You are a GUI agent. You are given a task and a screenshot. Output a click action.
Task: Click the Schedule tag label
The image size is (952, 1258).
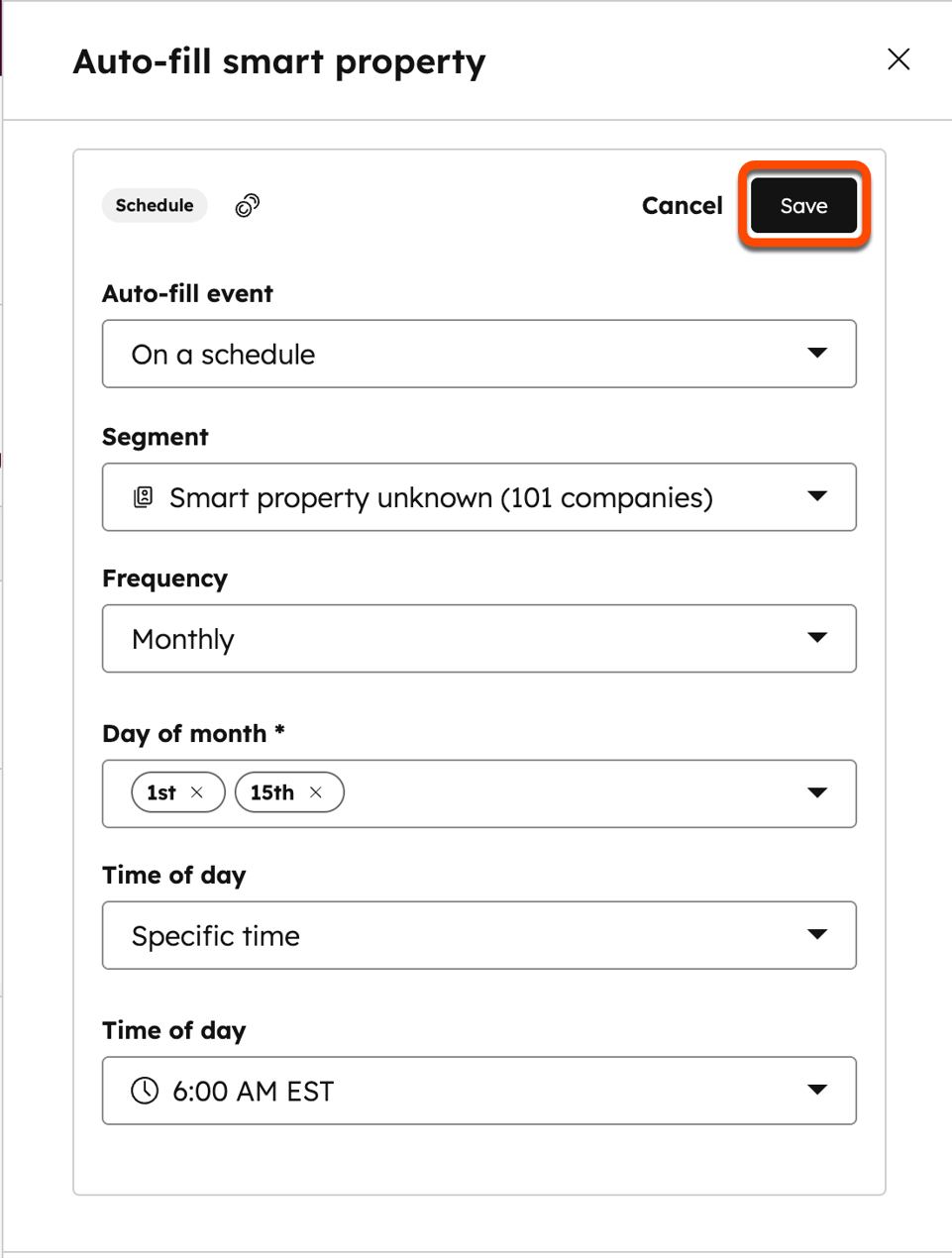coord(155,205)
